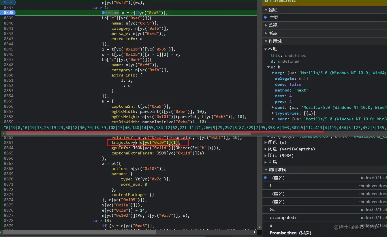Click the tooltip's horizontal scrollbar thumb
387x237 pixels.
(128, 134)
